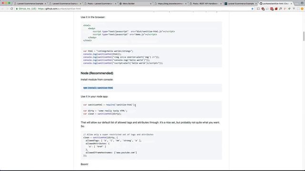305x171 pixels.
Task: Switch to the blog.laravelecommerce tab
Action: click(171, 3)
